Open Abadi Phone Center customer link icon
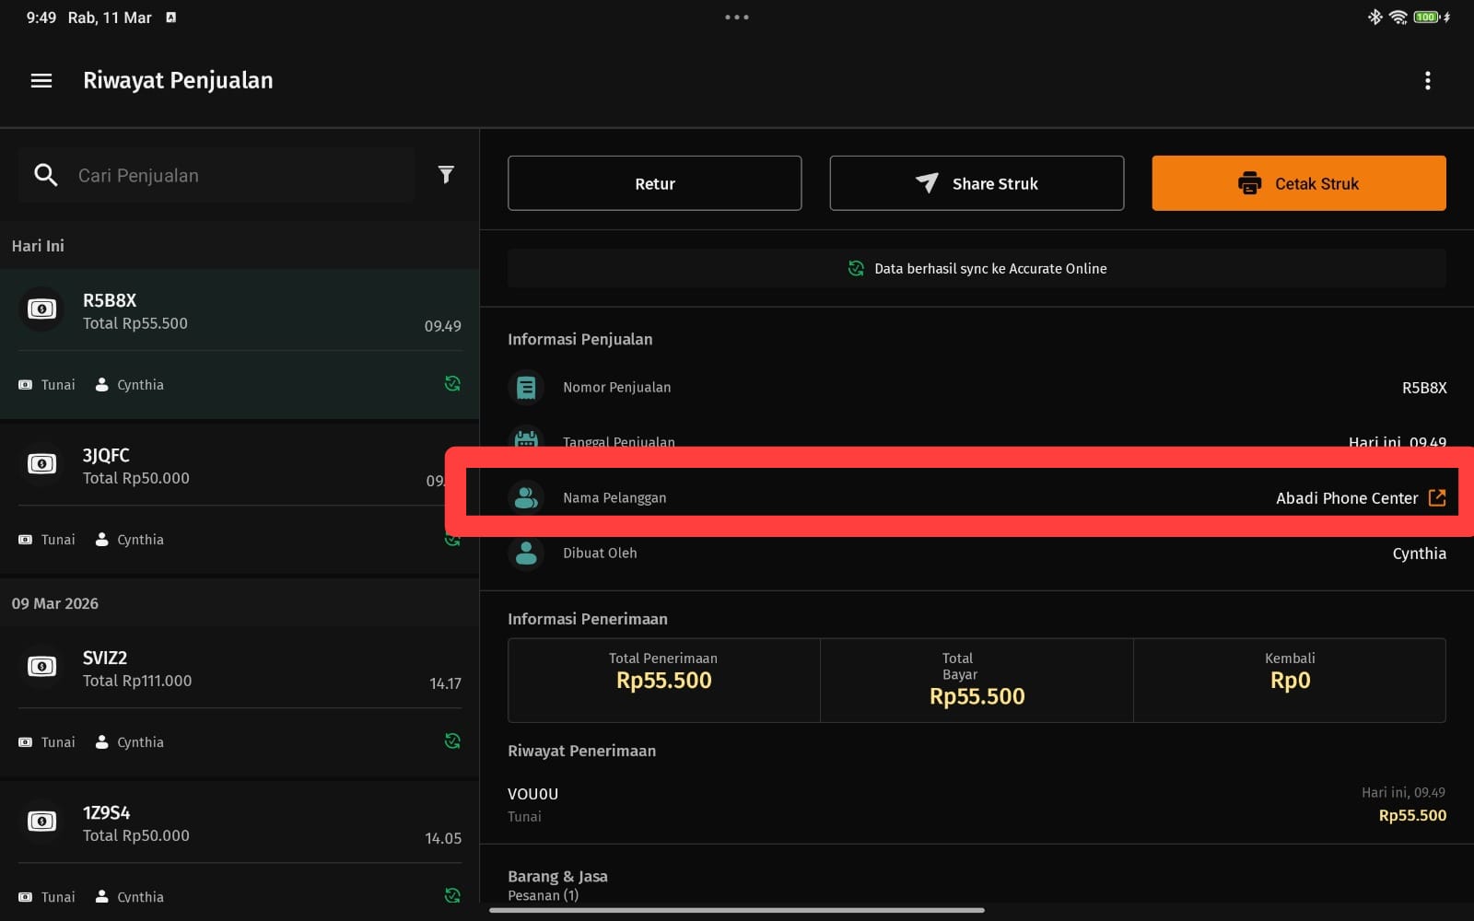The height and width of the screenshot is (921, 1474). pos(1436,498)
